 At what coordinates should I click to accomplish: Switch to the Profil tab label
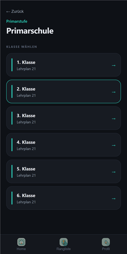(106, 249)
